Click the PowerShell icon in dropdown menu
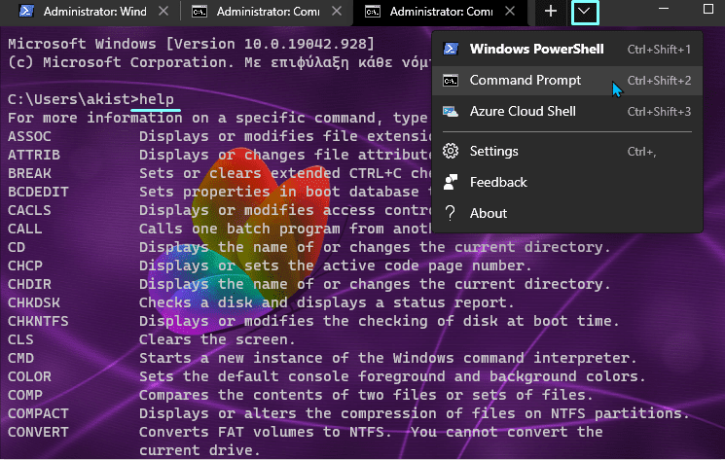 [451, 49]
